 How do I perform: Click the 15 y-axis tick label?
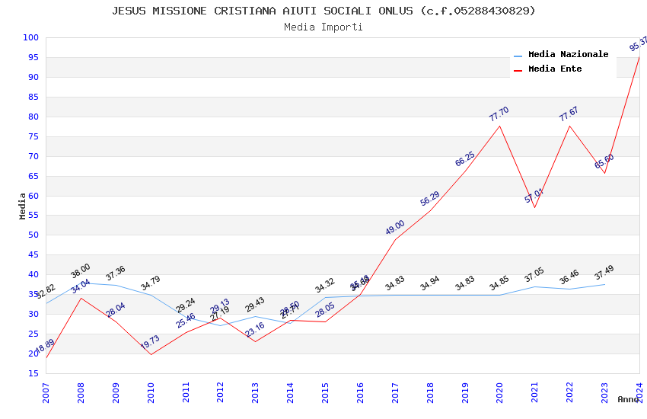point(33,373)
